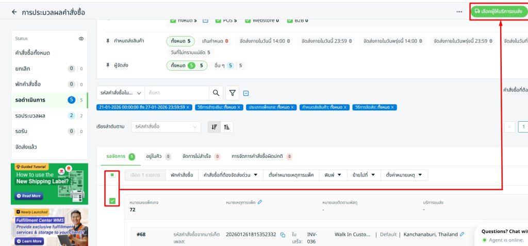528x246 pixels.
Task: Toggle the eye icon beside Status
Action: [81, 39]
